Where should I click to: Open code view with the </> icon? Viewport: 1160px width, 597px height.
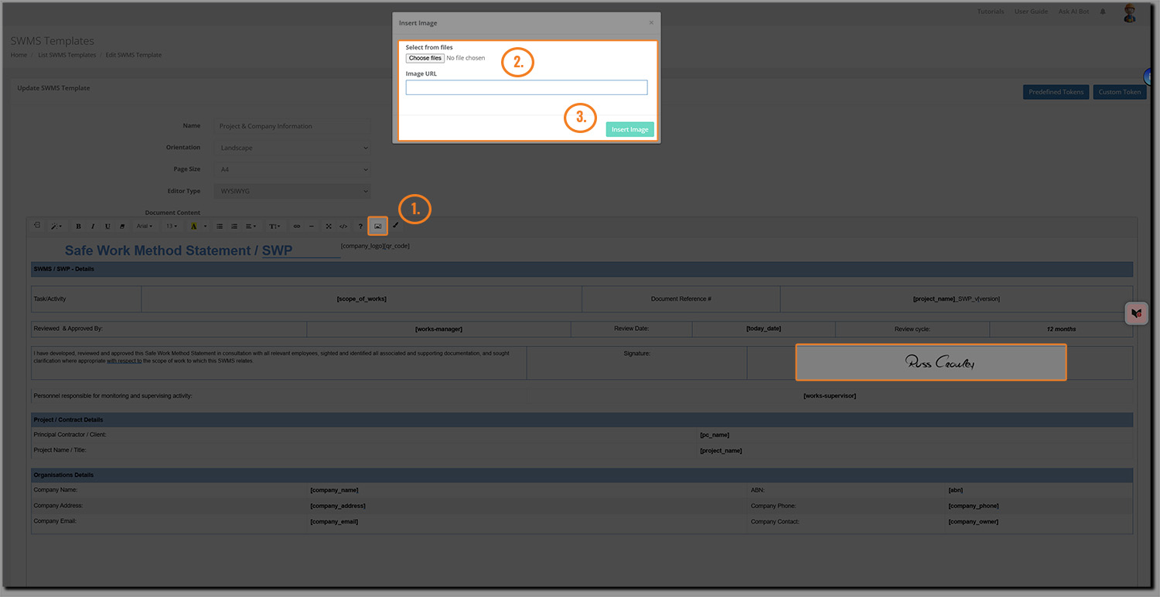tap(343, 227)
